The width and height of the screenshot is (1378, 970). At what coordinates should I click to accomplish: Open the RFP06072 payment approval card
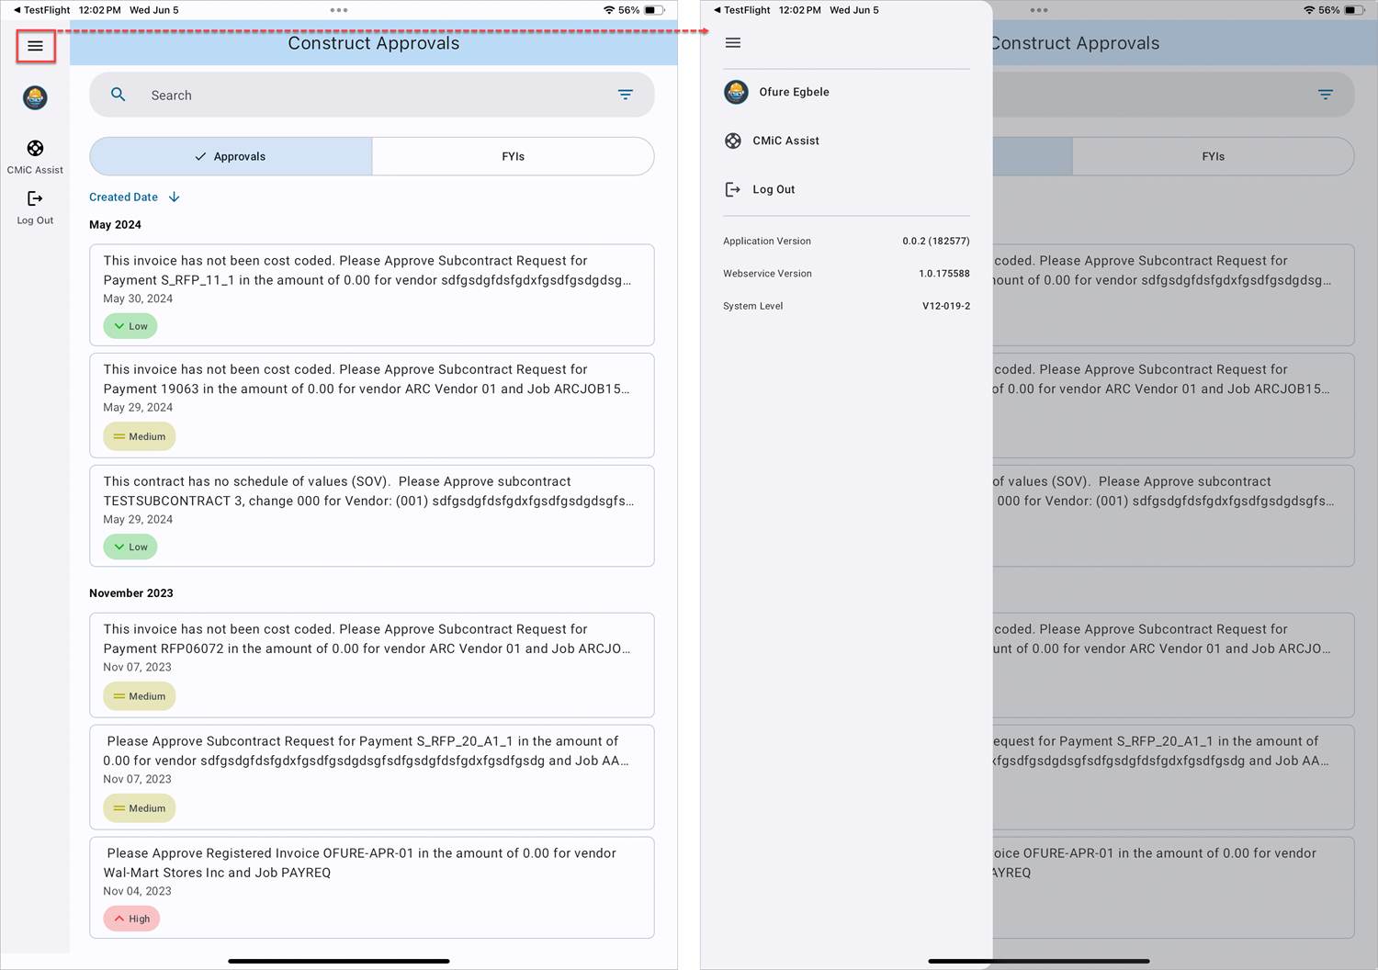click(372, 665)
